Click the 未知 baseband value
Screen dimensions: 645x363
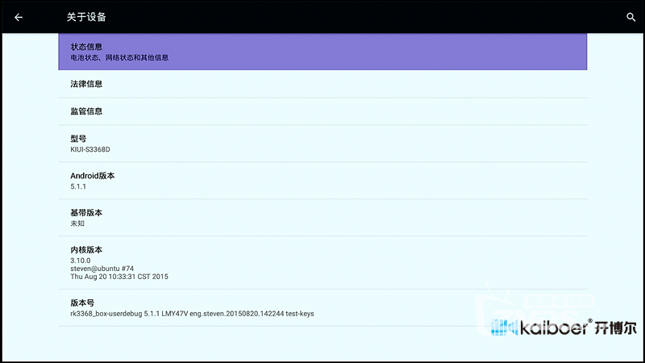coord(78,223)
